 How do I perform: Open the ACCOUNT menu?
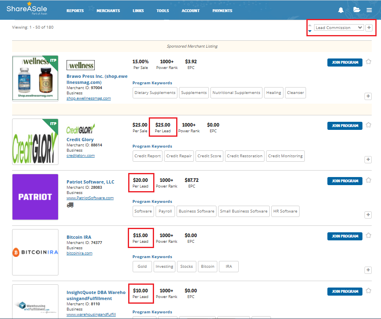(x=190, y=11)
